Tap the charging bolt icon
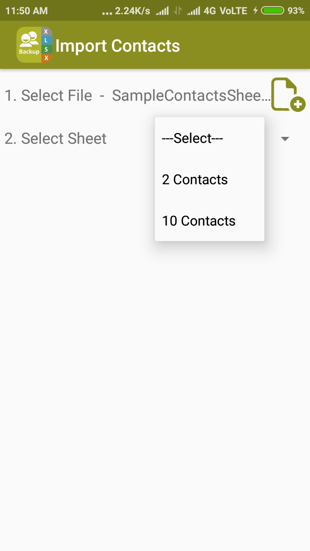310x551 pixels. click(x=255, y=11)
